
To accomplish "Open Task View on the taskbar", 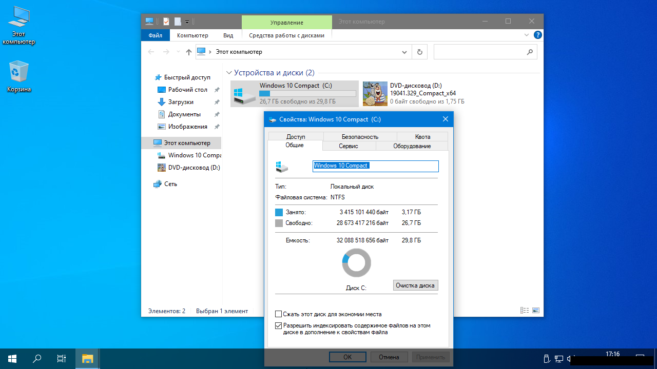I will [62, 359].
